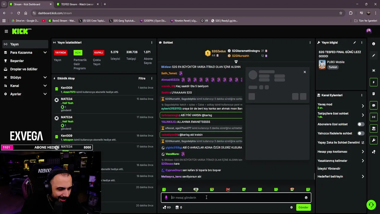
Task: Toggle Abonelere özel sohbet switch
Action: (x=361, y=124)
